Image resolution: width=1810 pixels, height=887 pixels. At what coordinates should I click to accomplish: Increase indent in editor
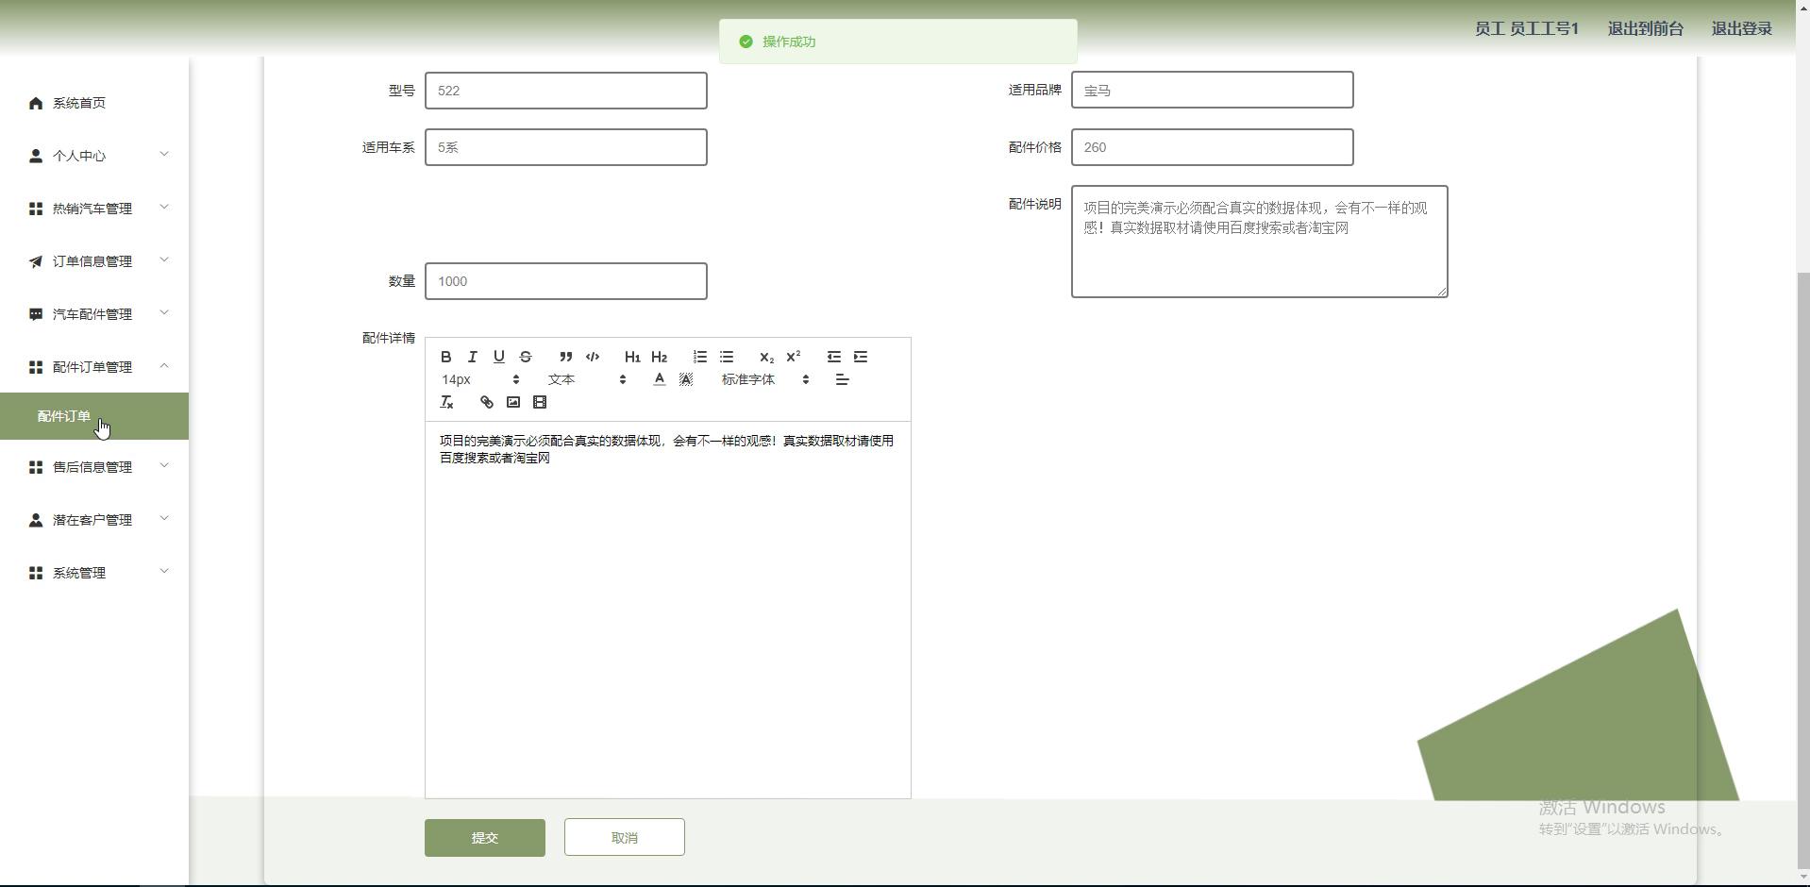[x=860, y=357]
